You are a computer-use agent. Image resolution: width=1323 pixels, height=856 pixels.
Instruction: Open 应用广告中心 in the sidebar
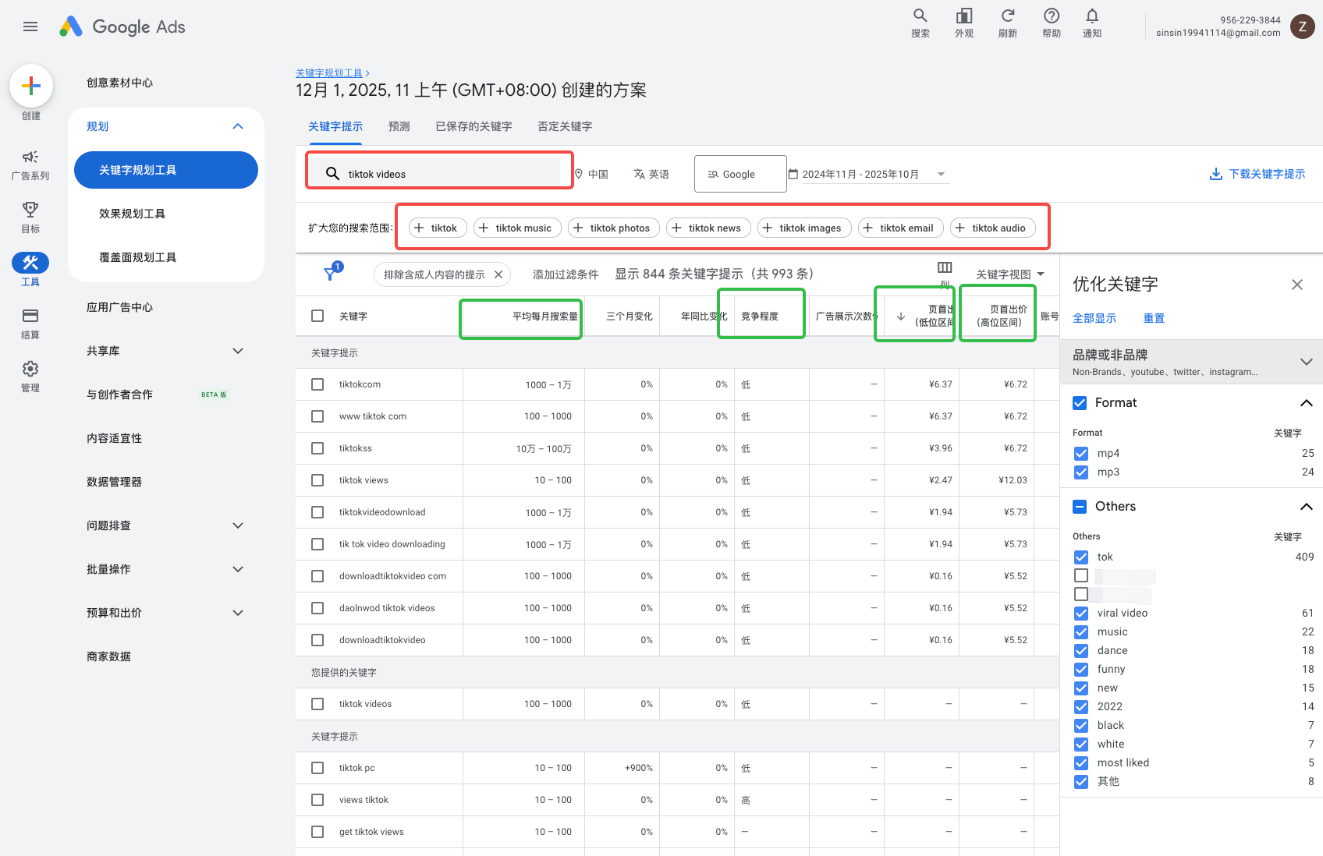coord(119,307)
